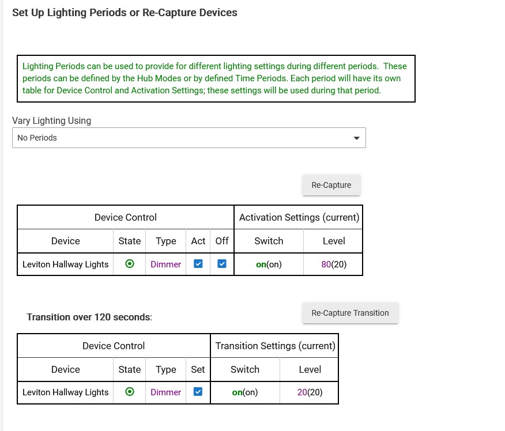Click the Dimmer type in the activation table

tap(165, 264)
